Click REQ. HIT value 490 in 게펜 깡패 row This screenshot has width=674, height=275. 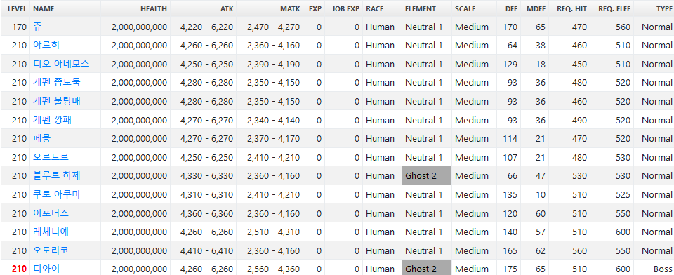click(579, 120)
